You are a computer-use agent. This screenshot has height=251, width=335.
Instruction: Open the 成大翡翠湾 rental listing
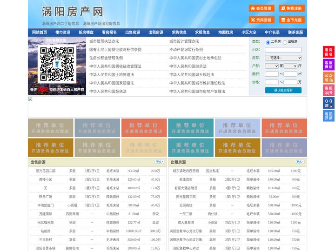pos(186,222)
